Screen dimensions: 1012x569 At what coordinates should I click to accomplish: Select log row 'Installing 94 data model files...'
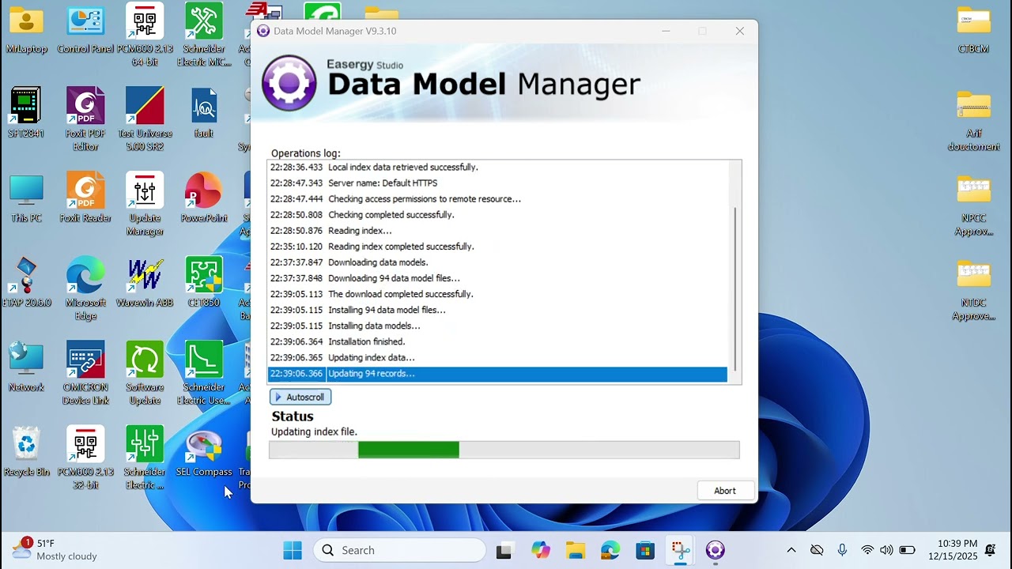tap(497, 310)
